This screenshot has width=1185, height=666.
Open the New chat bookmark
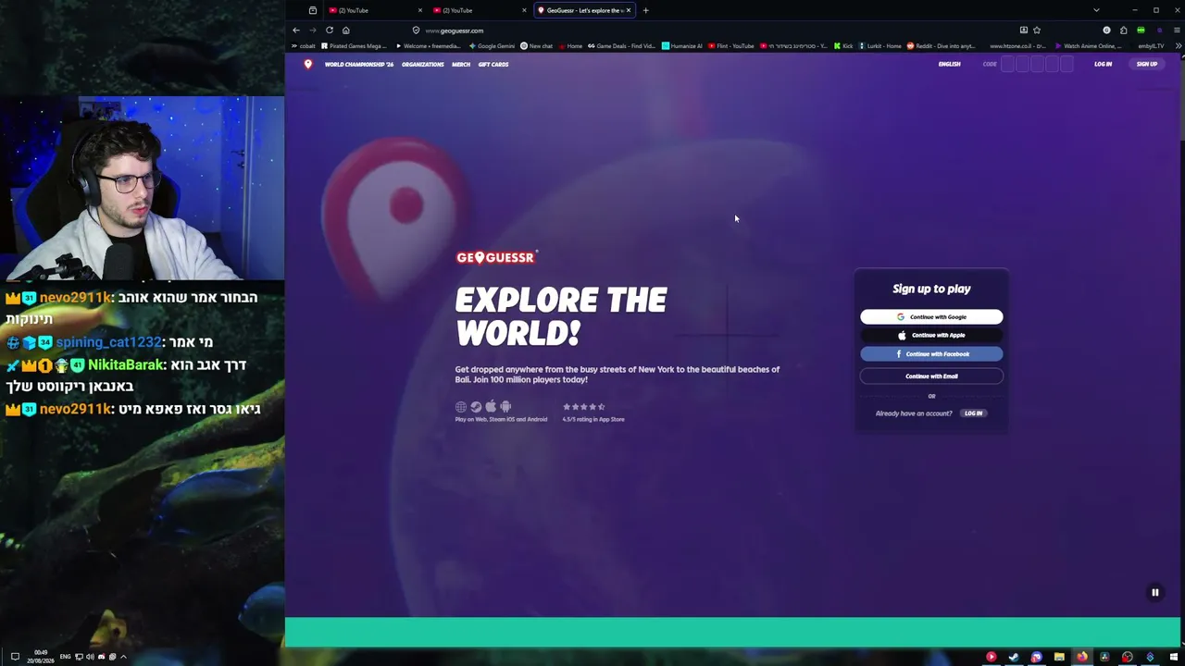[536, 46]
